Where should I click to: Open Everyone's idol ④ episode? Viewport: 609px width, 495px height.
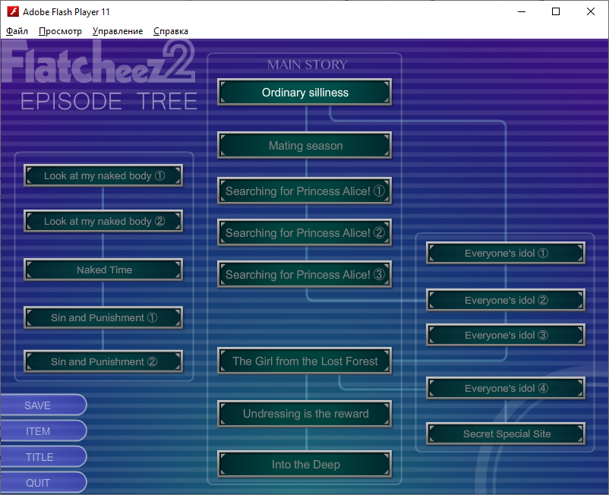pyautogui.click(x=506, y=388)
